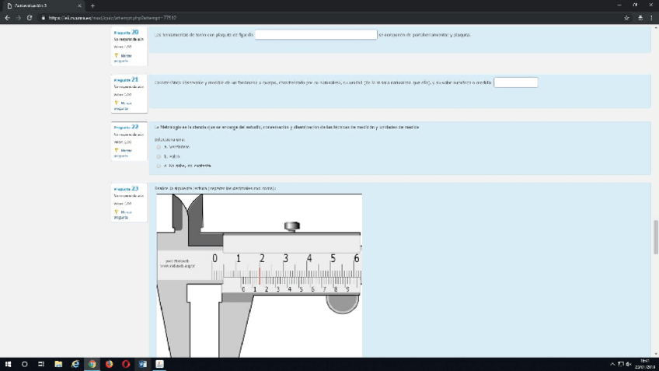Image resolution: width=659 pixels, height=371 pixels.
Task: Open Google Chrome from the taskbar
Action: point(92,364)
